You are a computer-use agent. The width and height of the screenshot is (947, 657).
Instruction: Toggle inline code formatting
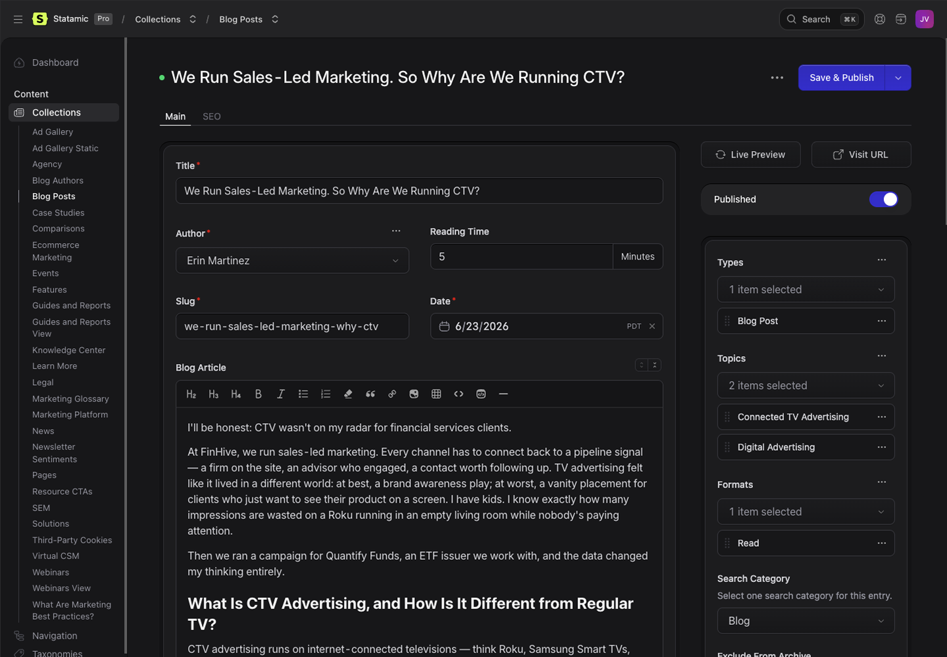[458, 394]
